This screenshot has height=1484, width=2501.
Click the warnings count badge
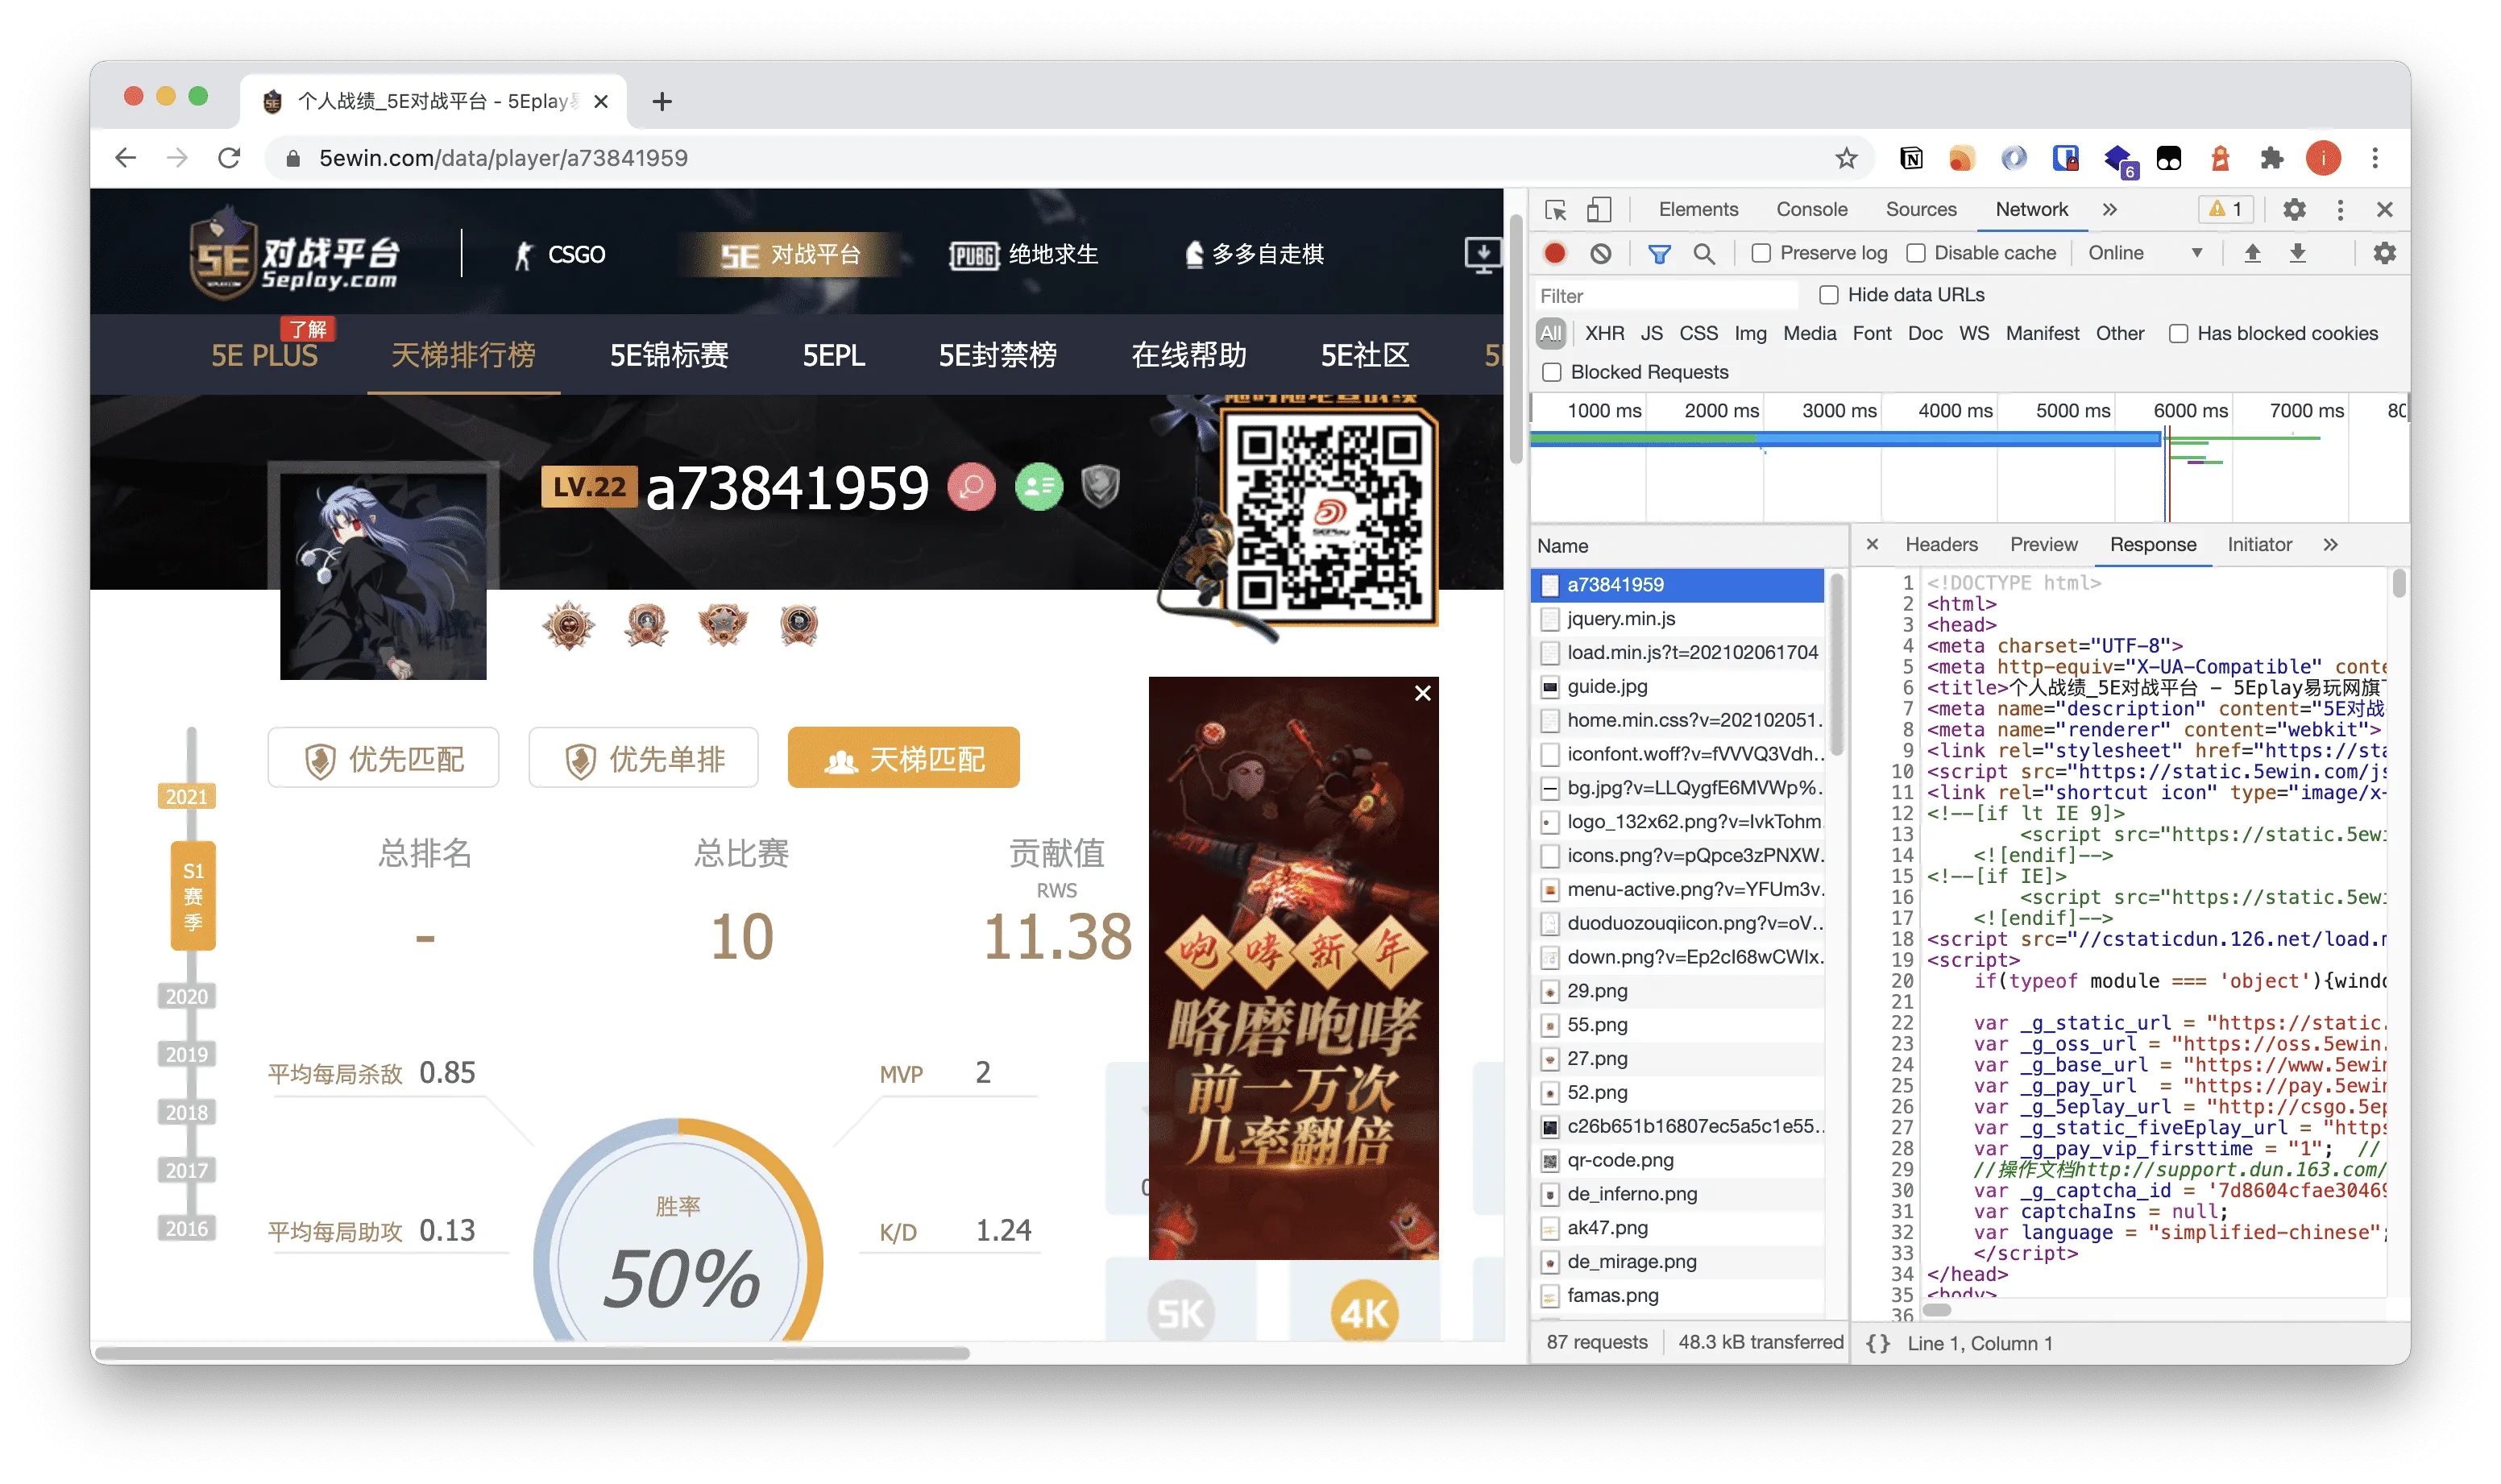(2225, 209)
